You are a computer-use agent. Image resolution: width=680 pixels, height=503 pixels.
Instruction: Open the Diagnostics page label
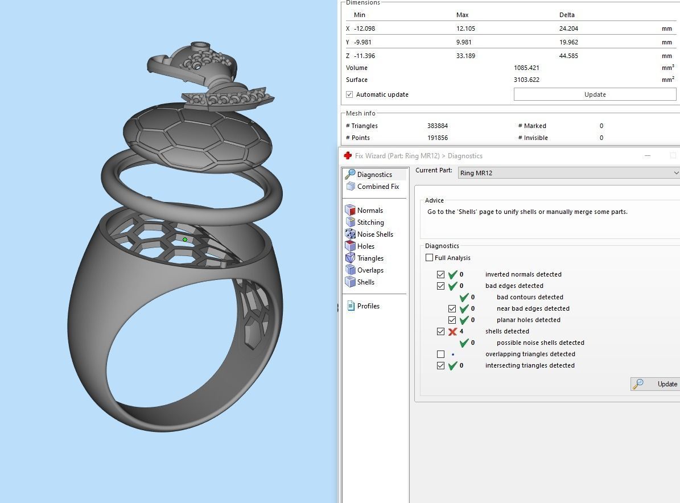(374, 174)
